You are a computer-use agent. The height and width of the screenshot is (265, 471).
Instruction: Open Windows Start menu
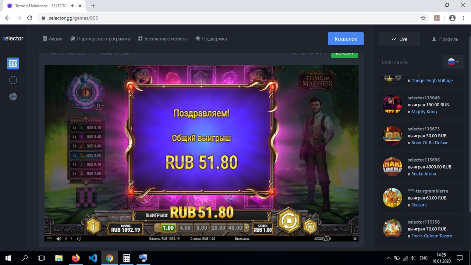point(8,258)
